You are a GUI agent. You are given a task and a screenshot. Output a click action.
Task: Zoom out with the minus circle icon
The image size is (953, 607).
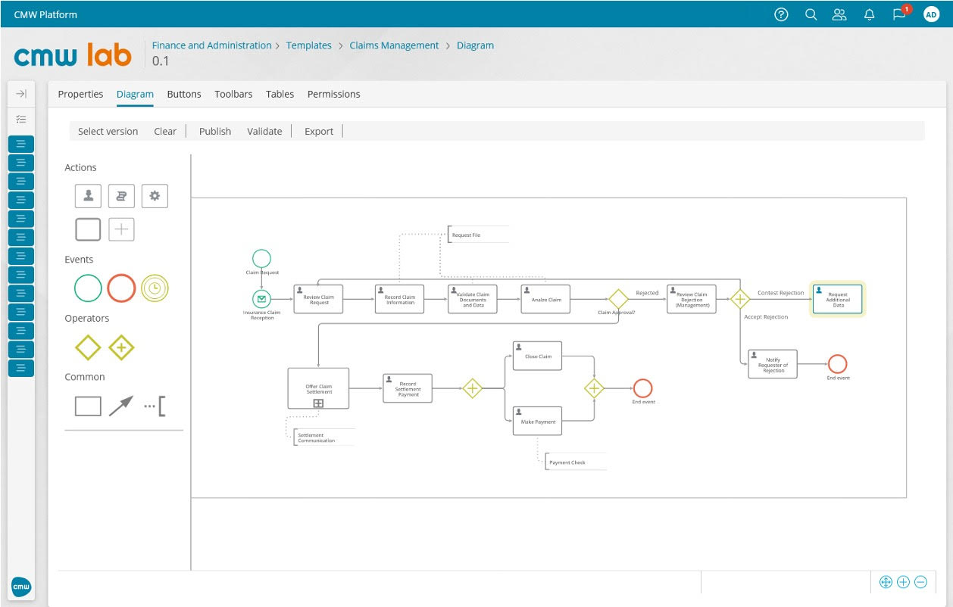920,582
